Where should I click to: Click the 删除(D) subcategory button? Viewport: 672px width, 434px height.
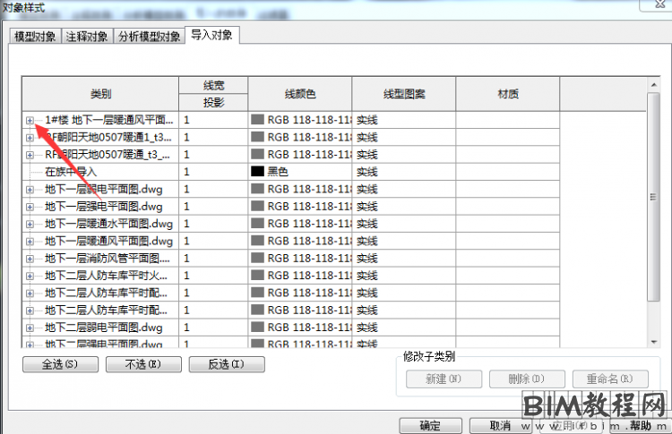pyautogui.click(x=527, y=379)
